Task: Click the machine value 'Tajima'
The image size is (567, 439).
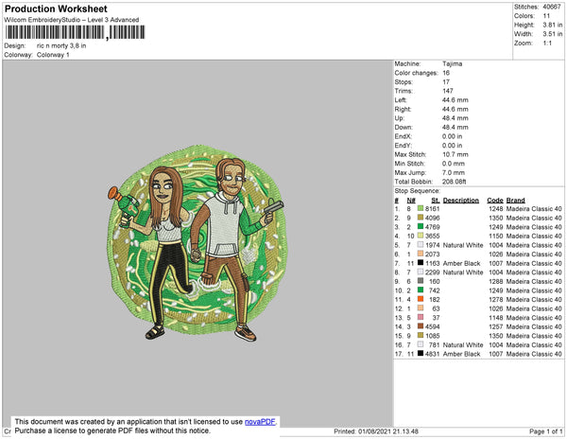Action: tap(452, 64)
